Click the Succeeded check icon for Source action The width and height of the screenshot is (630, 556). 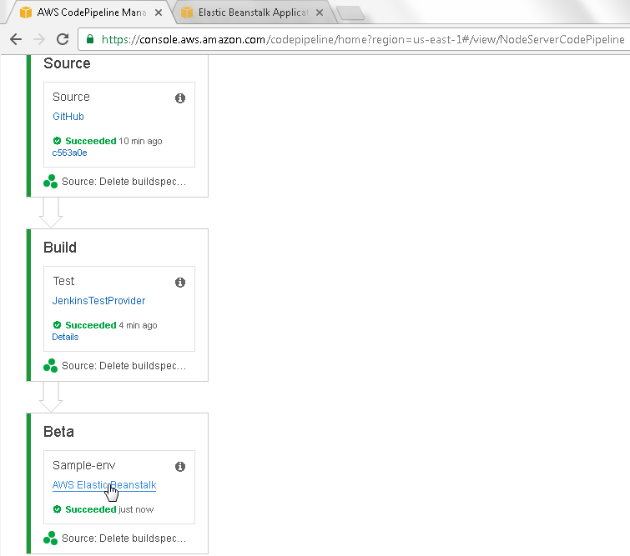[x=57, y=141]
